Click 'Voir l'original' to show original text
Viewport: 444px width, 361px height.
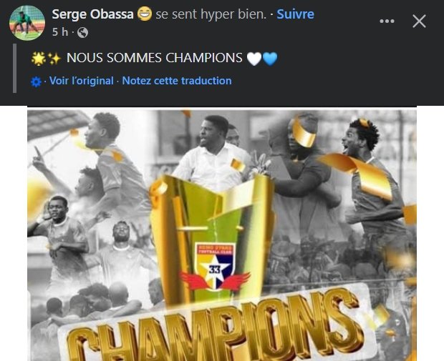tap(81, 81)
